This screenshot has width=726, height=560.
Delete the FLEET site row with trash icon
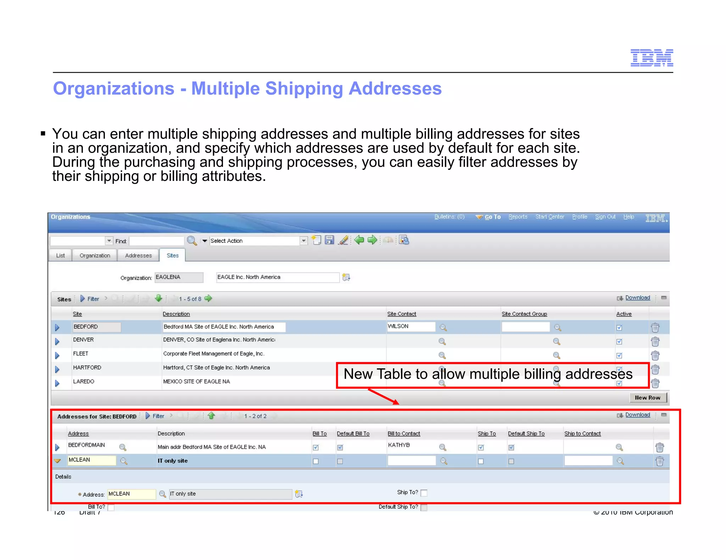point(655,355)
